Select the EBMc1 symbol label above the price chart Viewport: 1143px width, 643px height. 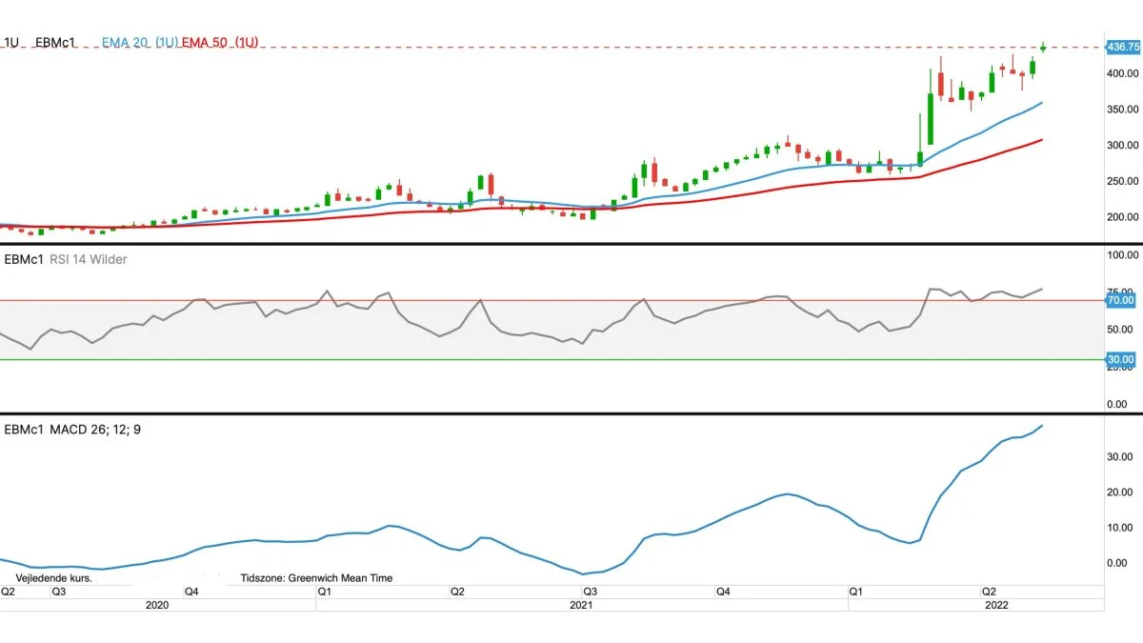(55, 43)
